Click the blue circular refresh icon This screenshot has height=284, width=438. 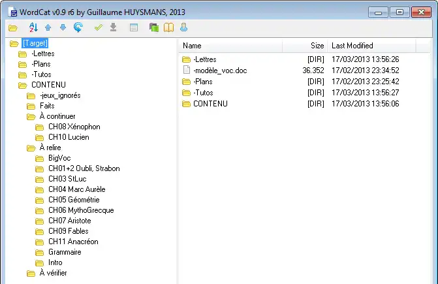[x=78, y=27]
